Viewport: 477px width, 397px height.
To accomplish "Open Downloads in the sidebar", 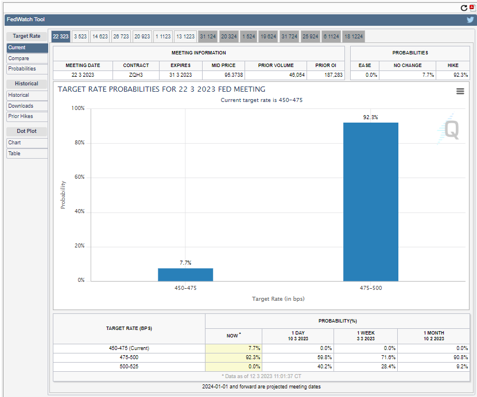I will tap(27, 106).
